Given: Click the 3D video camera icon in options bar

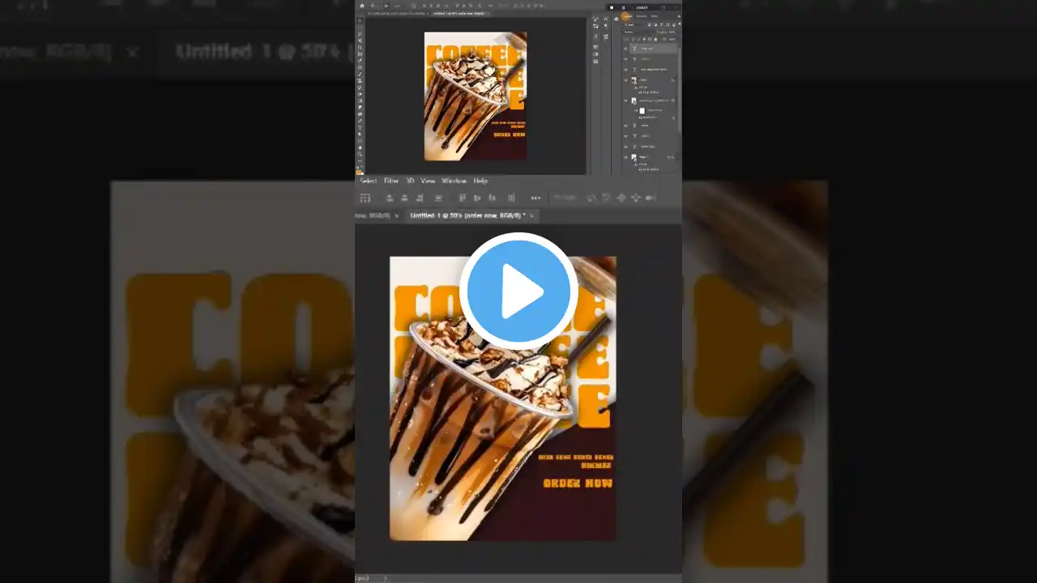Looking at the screenshot, I should pyautogui.click(x=651, y=198).
